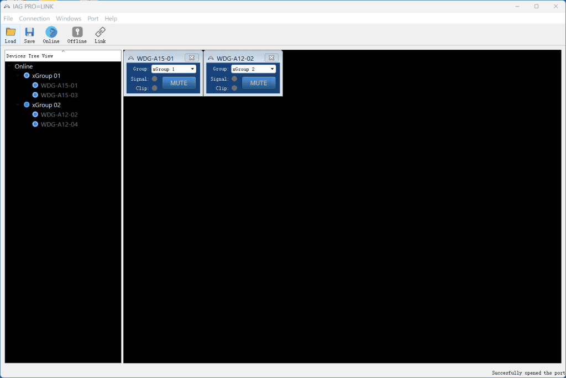Collapse the Online tree node
The width and height of the screenshot is (566, 378).
(x=9, y=66)
